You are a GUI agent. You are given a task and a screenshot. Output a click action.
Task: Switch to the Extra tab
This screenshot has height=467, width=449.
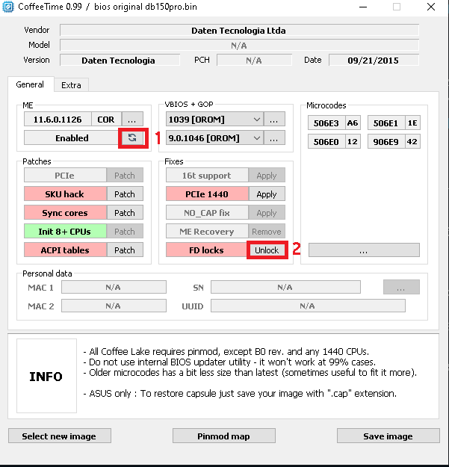coord(71,85)
